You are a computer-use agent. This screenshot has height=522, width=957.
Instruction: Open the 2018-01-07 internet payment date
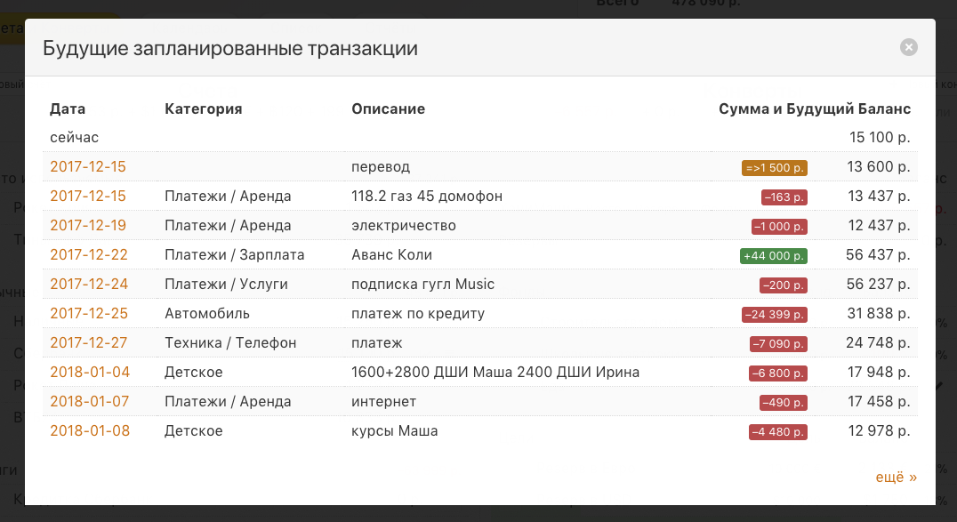[x=89, y=401]
